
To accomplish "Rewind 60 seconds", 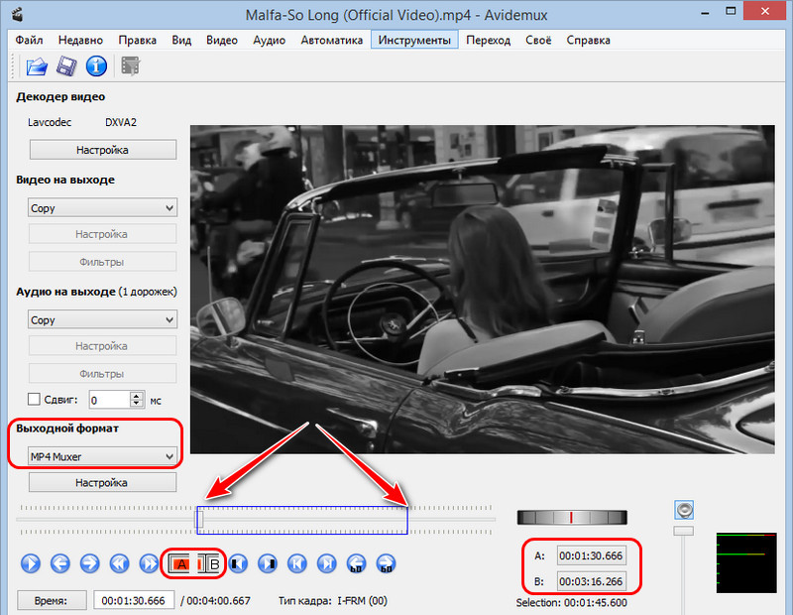I will [x=357, y=563].
